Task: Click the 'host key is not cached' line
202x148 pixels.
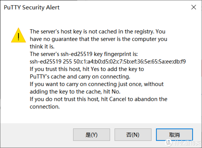Action: coord(97,32)
